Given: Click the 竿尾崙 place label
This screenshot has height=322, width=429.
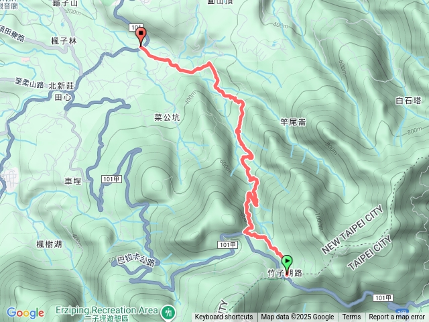Looking at the screenshot, I should point(293,122).
